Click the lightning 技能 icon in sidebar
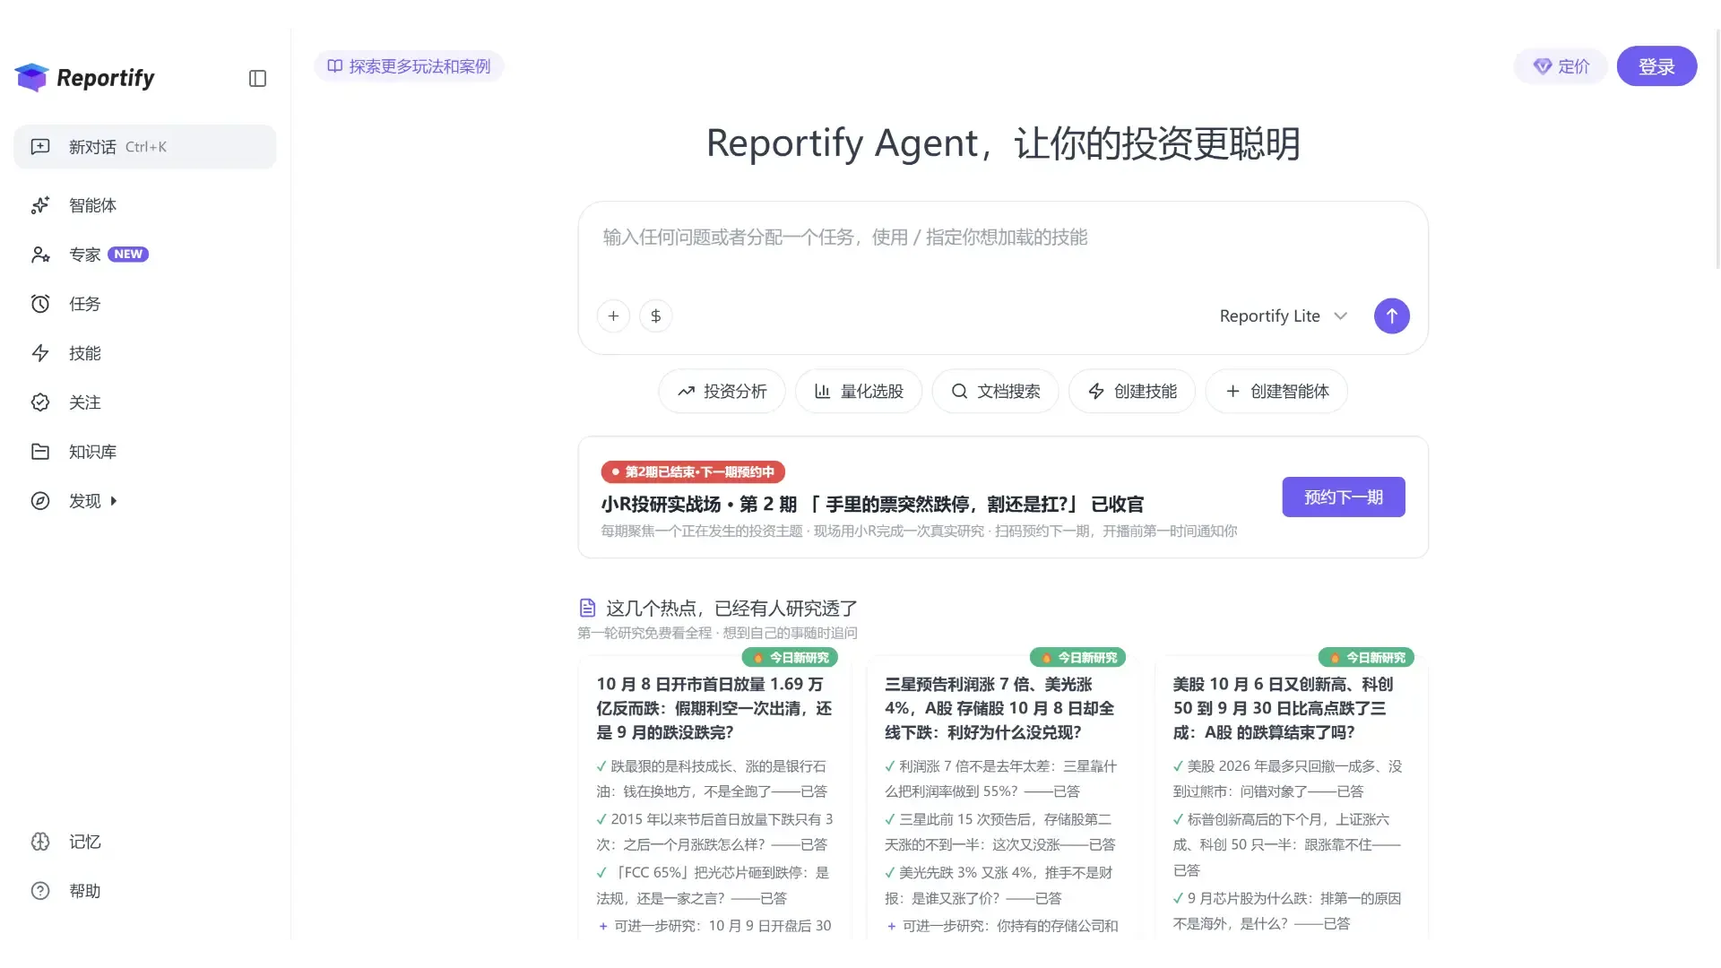 [40, 353]
